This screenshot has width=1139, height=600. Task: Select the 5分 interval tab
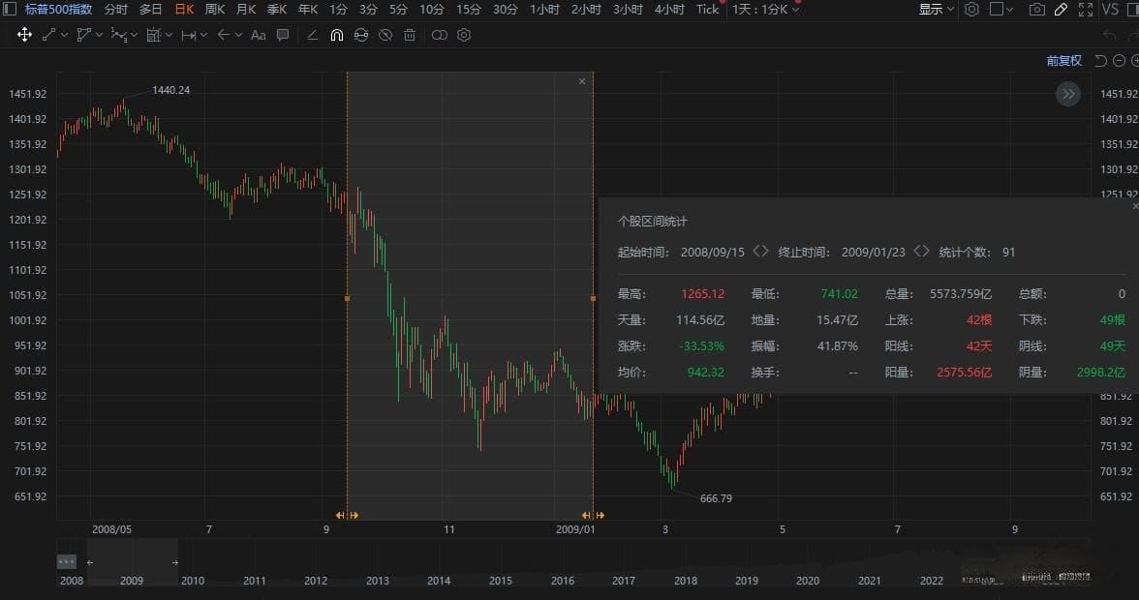398,9
